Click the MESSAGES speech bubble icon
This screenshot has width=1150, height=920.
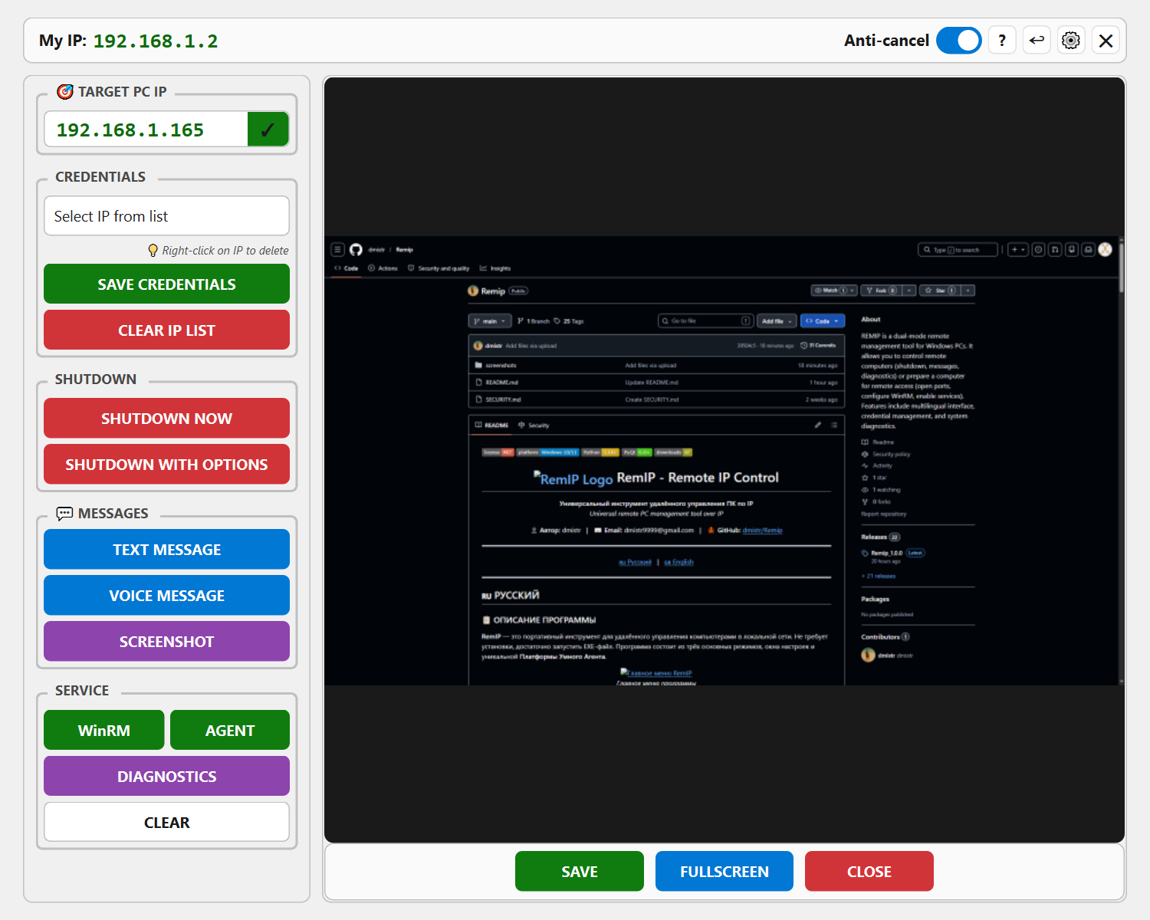point(64,514)
